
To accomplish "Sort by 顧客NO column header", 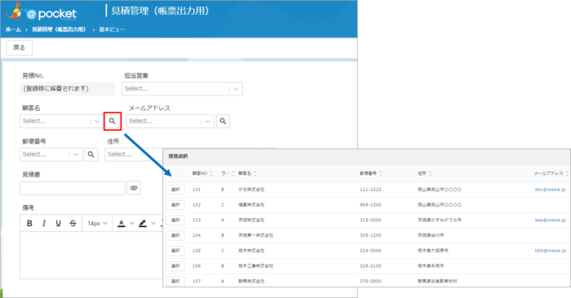I will pyautogui.click(x=202, y=173).
